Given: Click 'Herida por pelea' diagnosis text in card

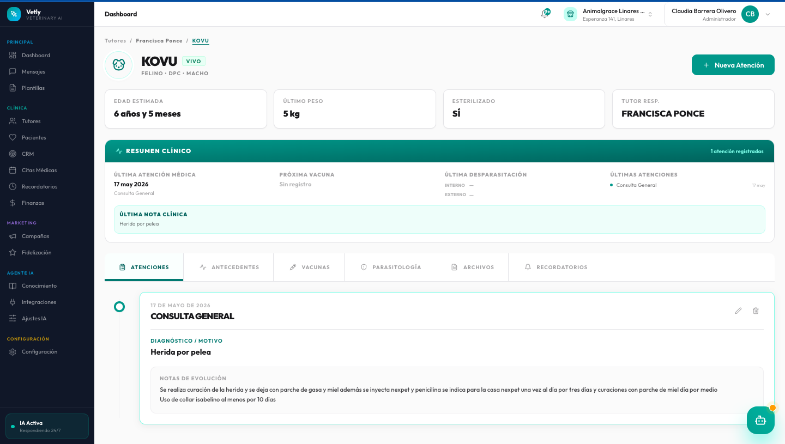Looking at the screenshot, I should coord(180,352).
